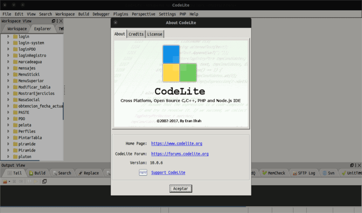The image size is (362, 213).
Task: Open the MemCheck output tab
Action: click(x=273, y=173)
